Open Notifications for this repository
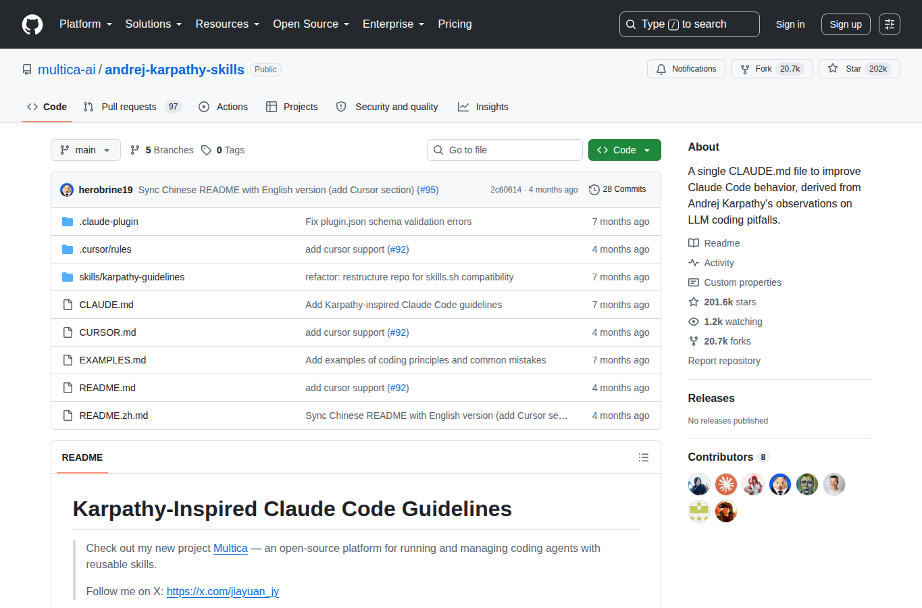This screenshot has height=608, width=922. click(686, 69)
